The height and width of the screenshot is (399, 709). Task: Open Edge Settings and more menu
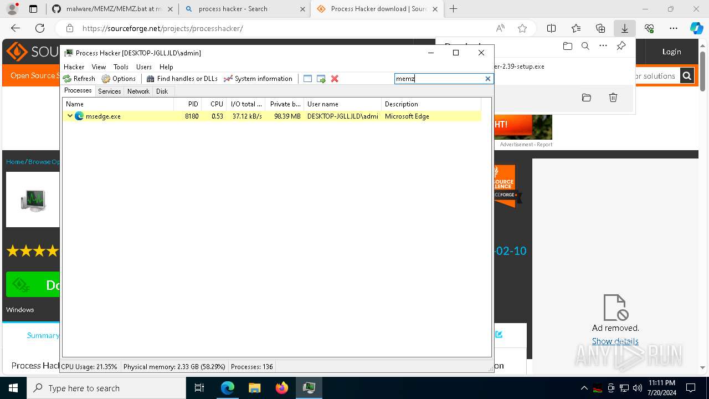pos(674,28)
